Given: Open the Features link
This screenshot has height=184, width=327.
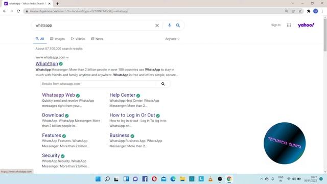Looking at the screenshot, I should [x=52, y=135].
